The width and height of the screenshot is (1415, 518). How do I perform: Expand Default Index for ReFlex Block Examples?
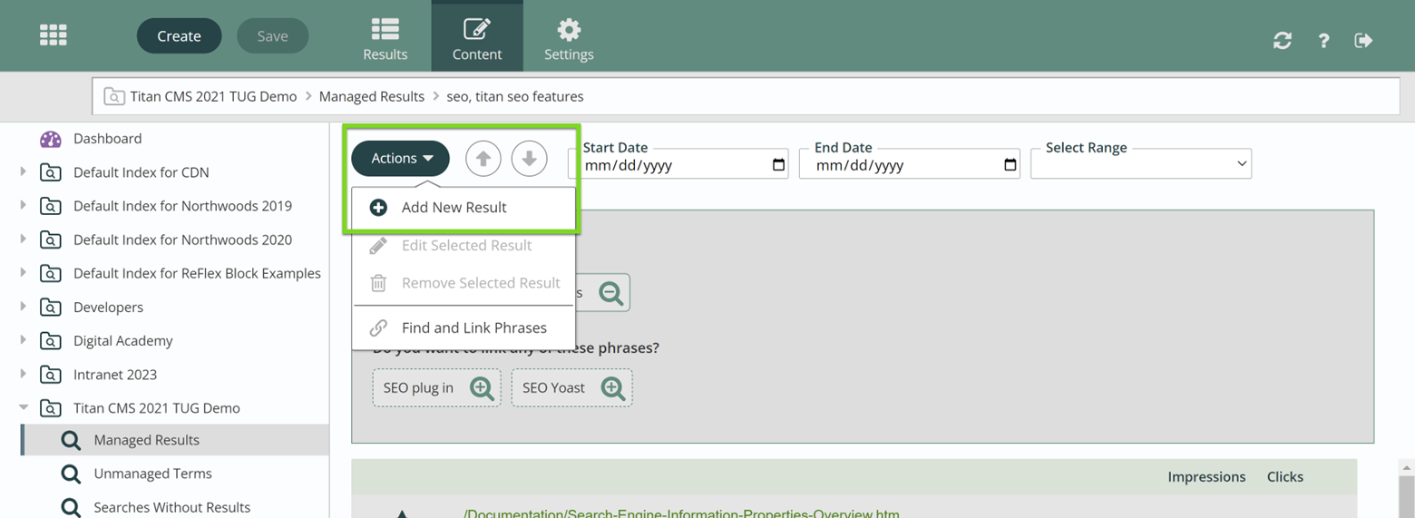[24, 272]
